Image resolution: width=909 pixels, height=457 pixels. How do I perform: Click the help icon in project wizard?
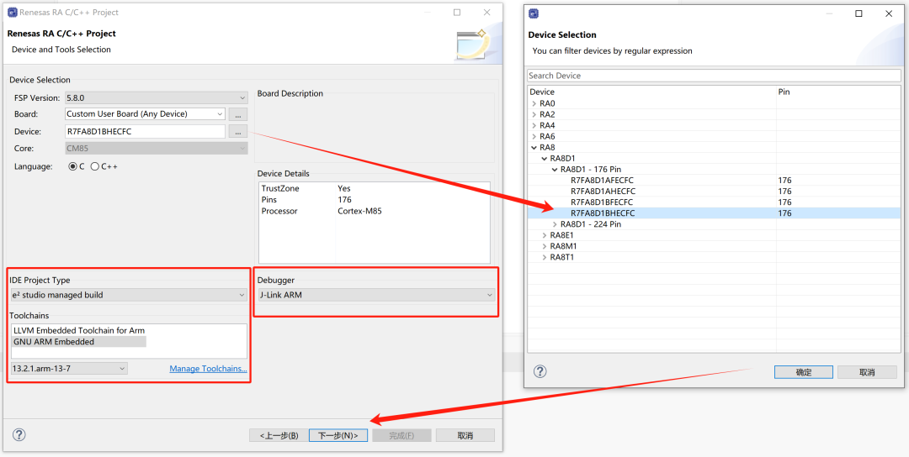coord(19,435)
